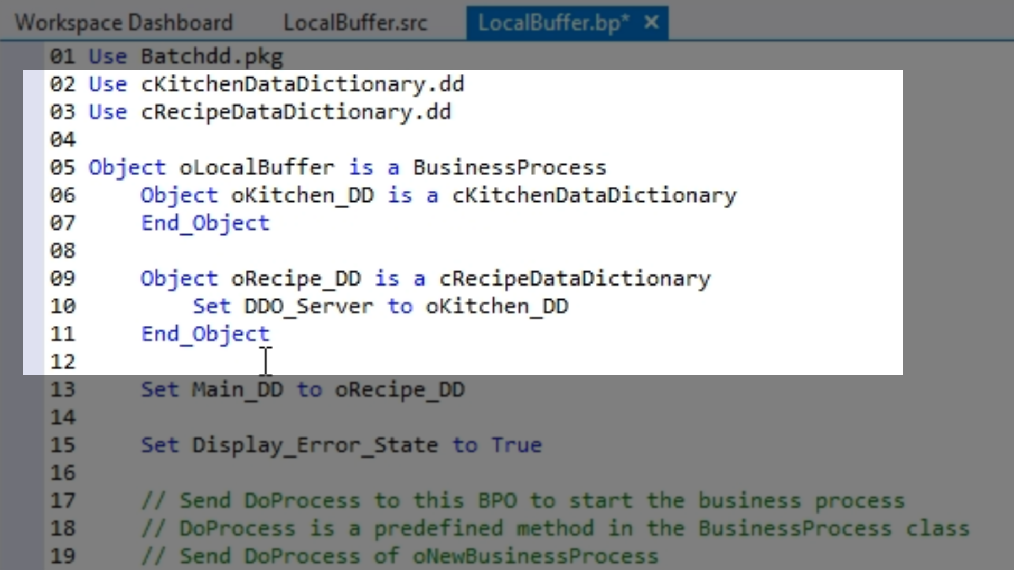The image size is (1014, 570).
Task: Click oLocalBuffer on line 05
Action: [257, 168]
